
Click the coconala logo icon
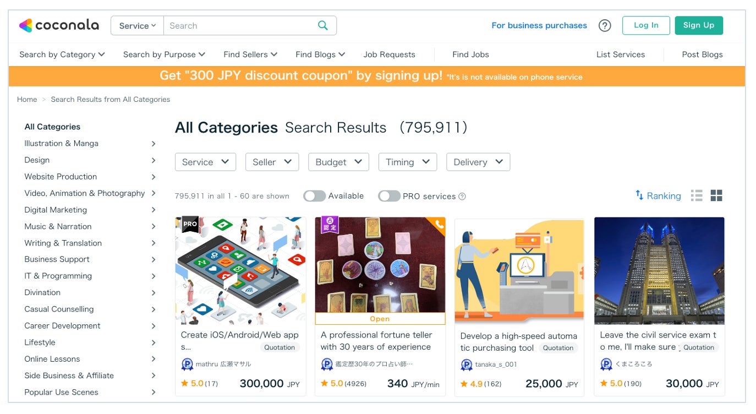pos(26,25)
